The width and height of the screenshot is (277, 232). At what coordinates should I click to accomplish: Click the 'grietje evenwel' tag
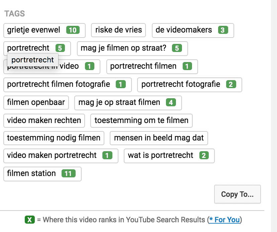click(33, 30)
